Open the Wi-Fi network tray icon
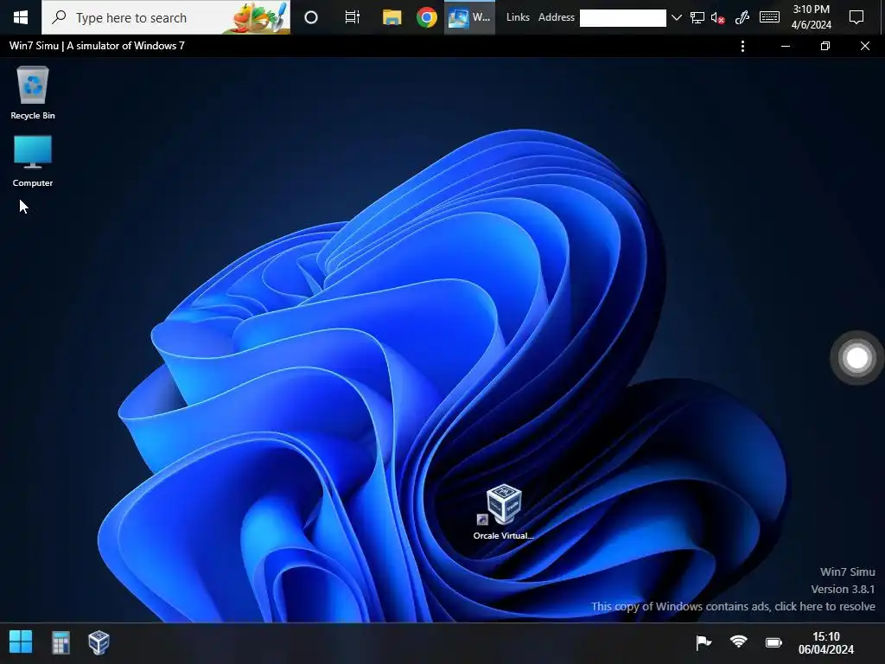The height and width of the screenshot is (664, 885). pos(738,642)
